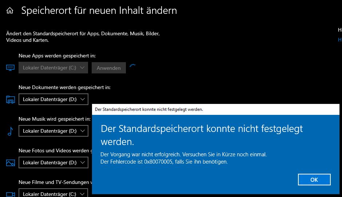342x197 pixels.
Task: Click the keyboard icon for new apps
Action: (x=10, y=68)
